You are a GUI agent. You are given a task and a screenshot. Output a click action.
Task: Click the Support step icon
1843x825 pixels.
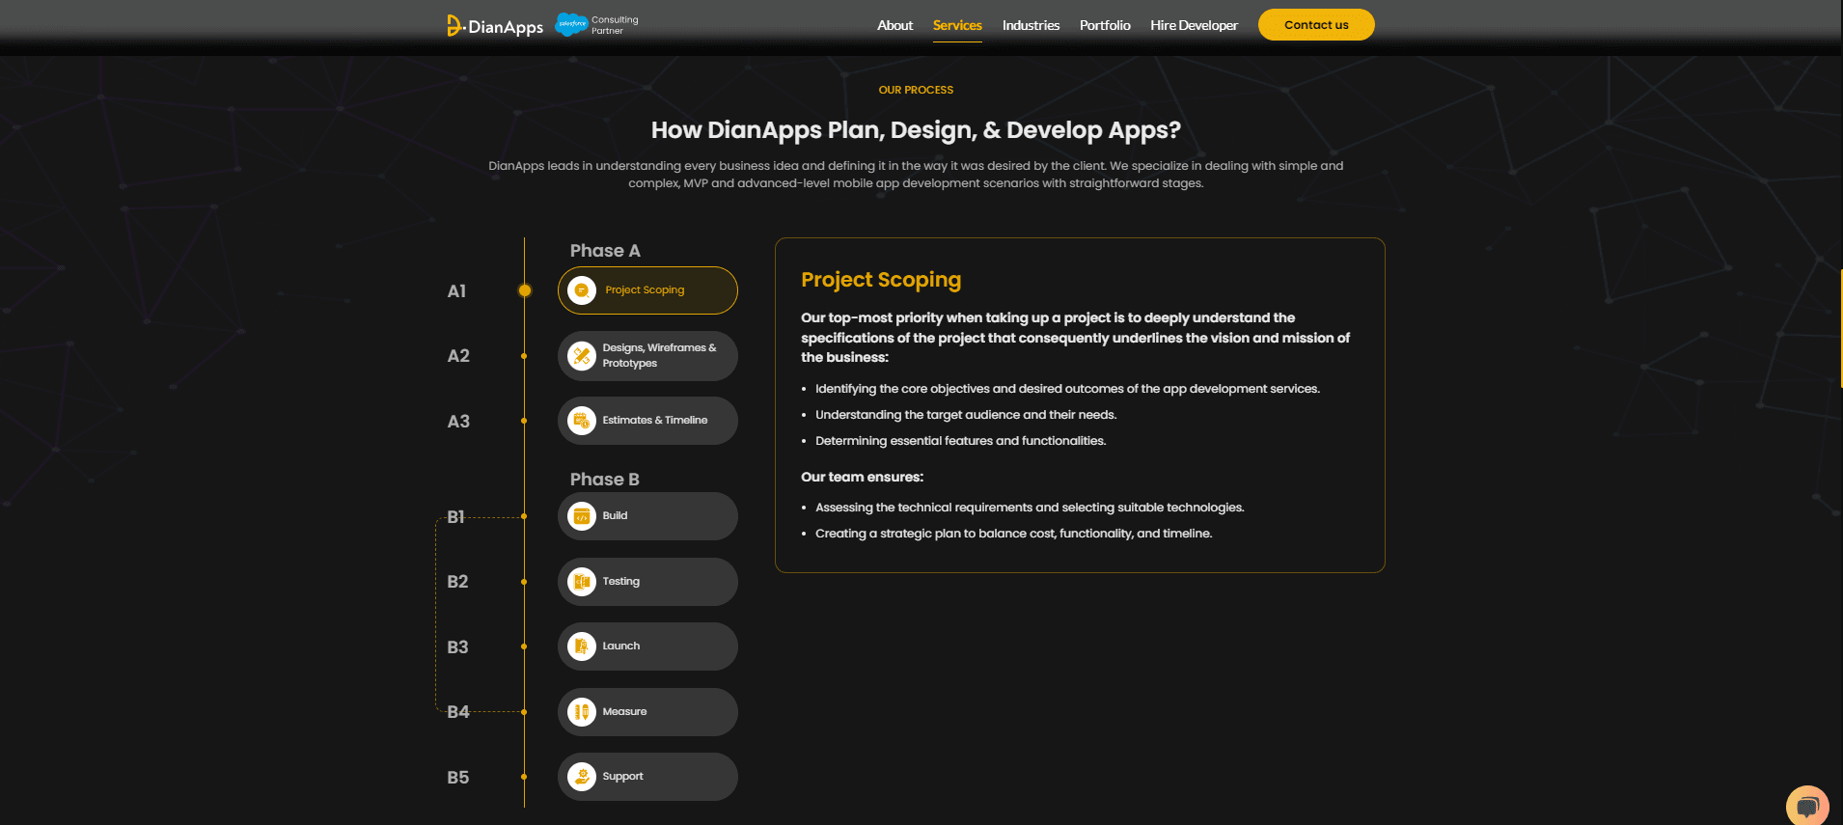tap(582, 777)
